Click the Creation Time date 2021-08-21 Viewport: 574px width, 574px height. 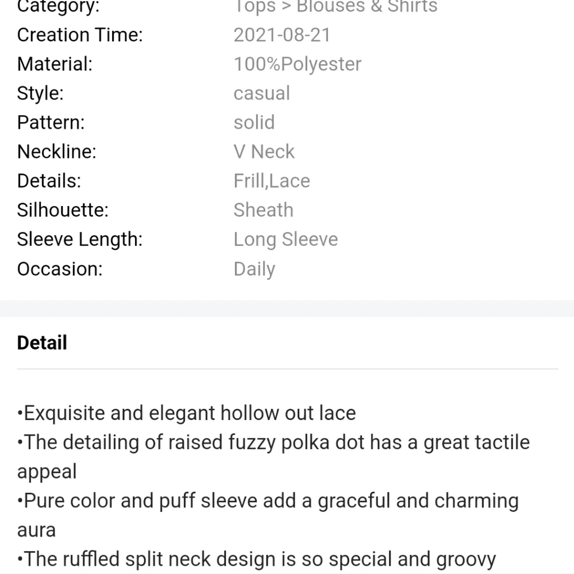coord(282,35)
